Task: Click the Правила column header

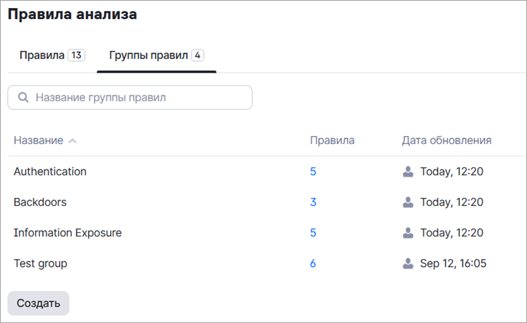Action: [x=332, y=140]
